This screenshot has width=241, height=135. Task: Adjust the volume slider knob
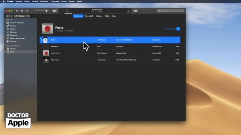pyautogui.click(x=46, y=11)
